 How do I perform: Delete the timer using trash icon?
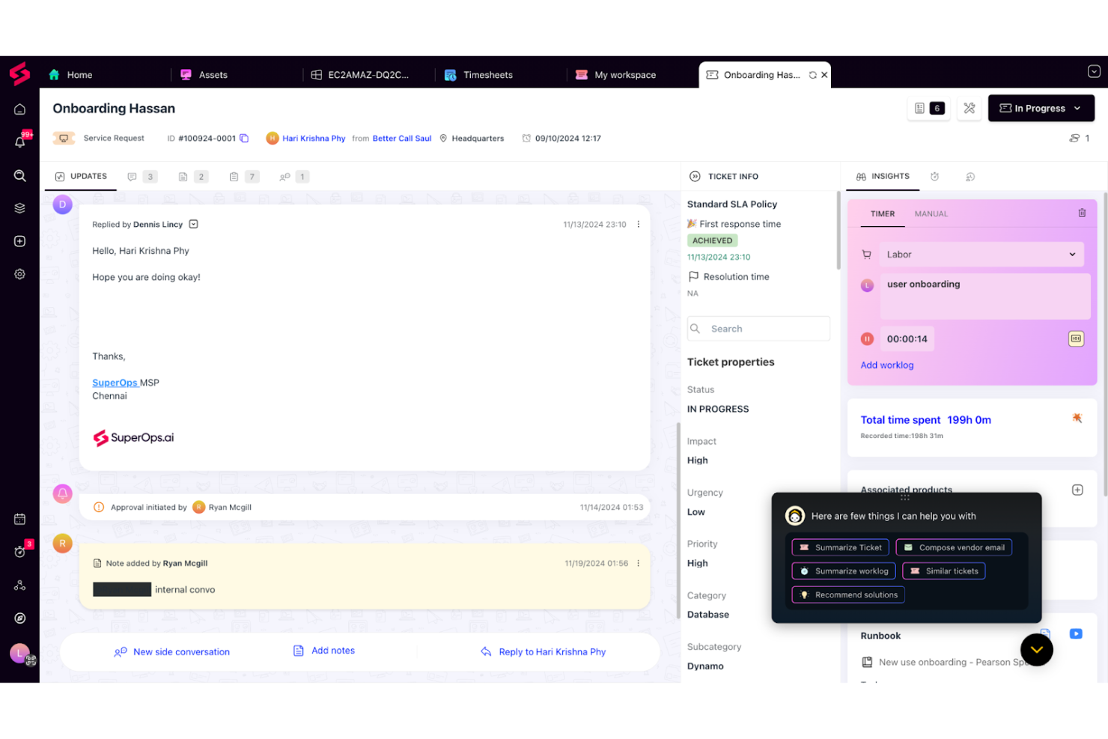(x=1082, y=213)
